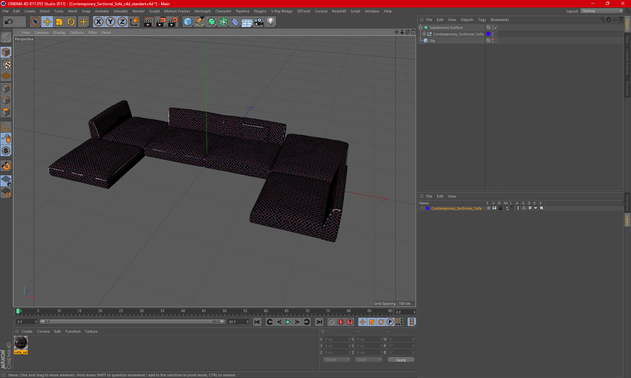The image size is (631, 378).
Task: Add a Cube primitive object
Action: pos(188,22)
